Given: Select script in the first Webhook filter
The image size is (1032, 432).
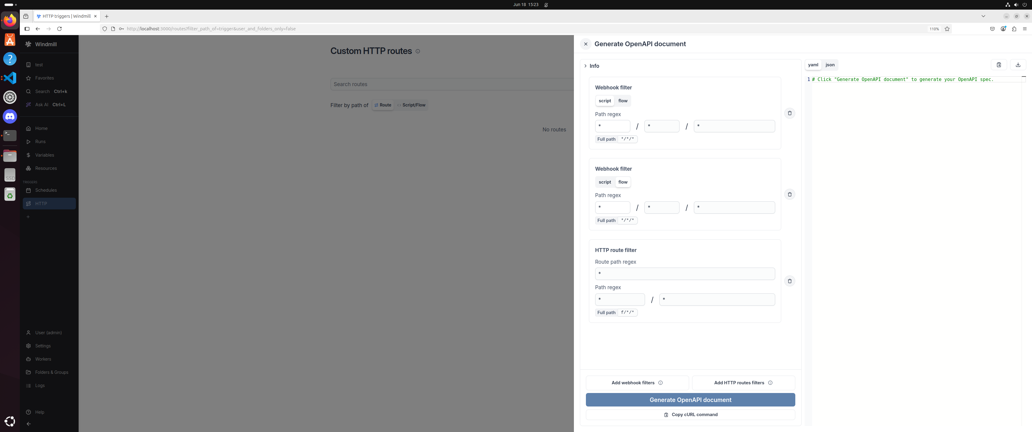Looking at the screenshot, I should pos(604,101).
